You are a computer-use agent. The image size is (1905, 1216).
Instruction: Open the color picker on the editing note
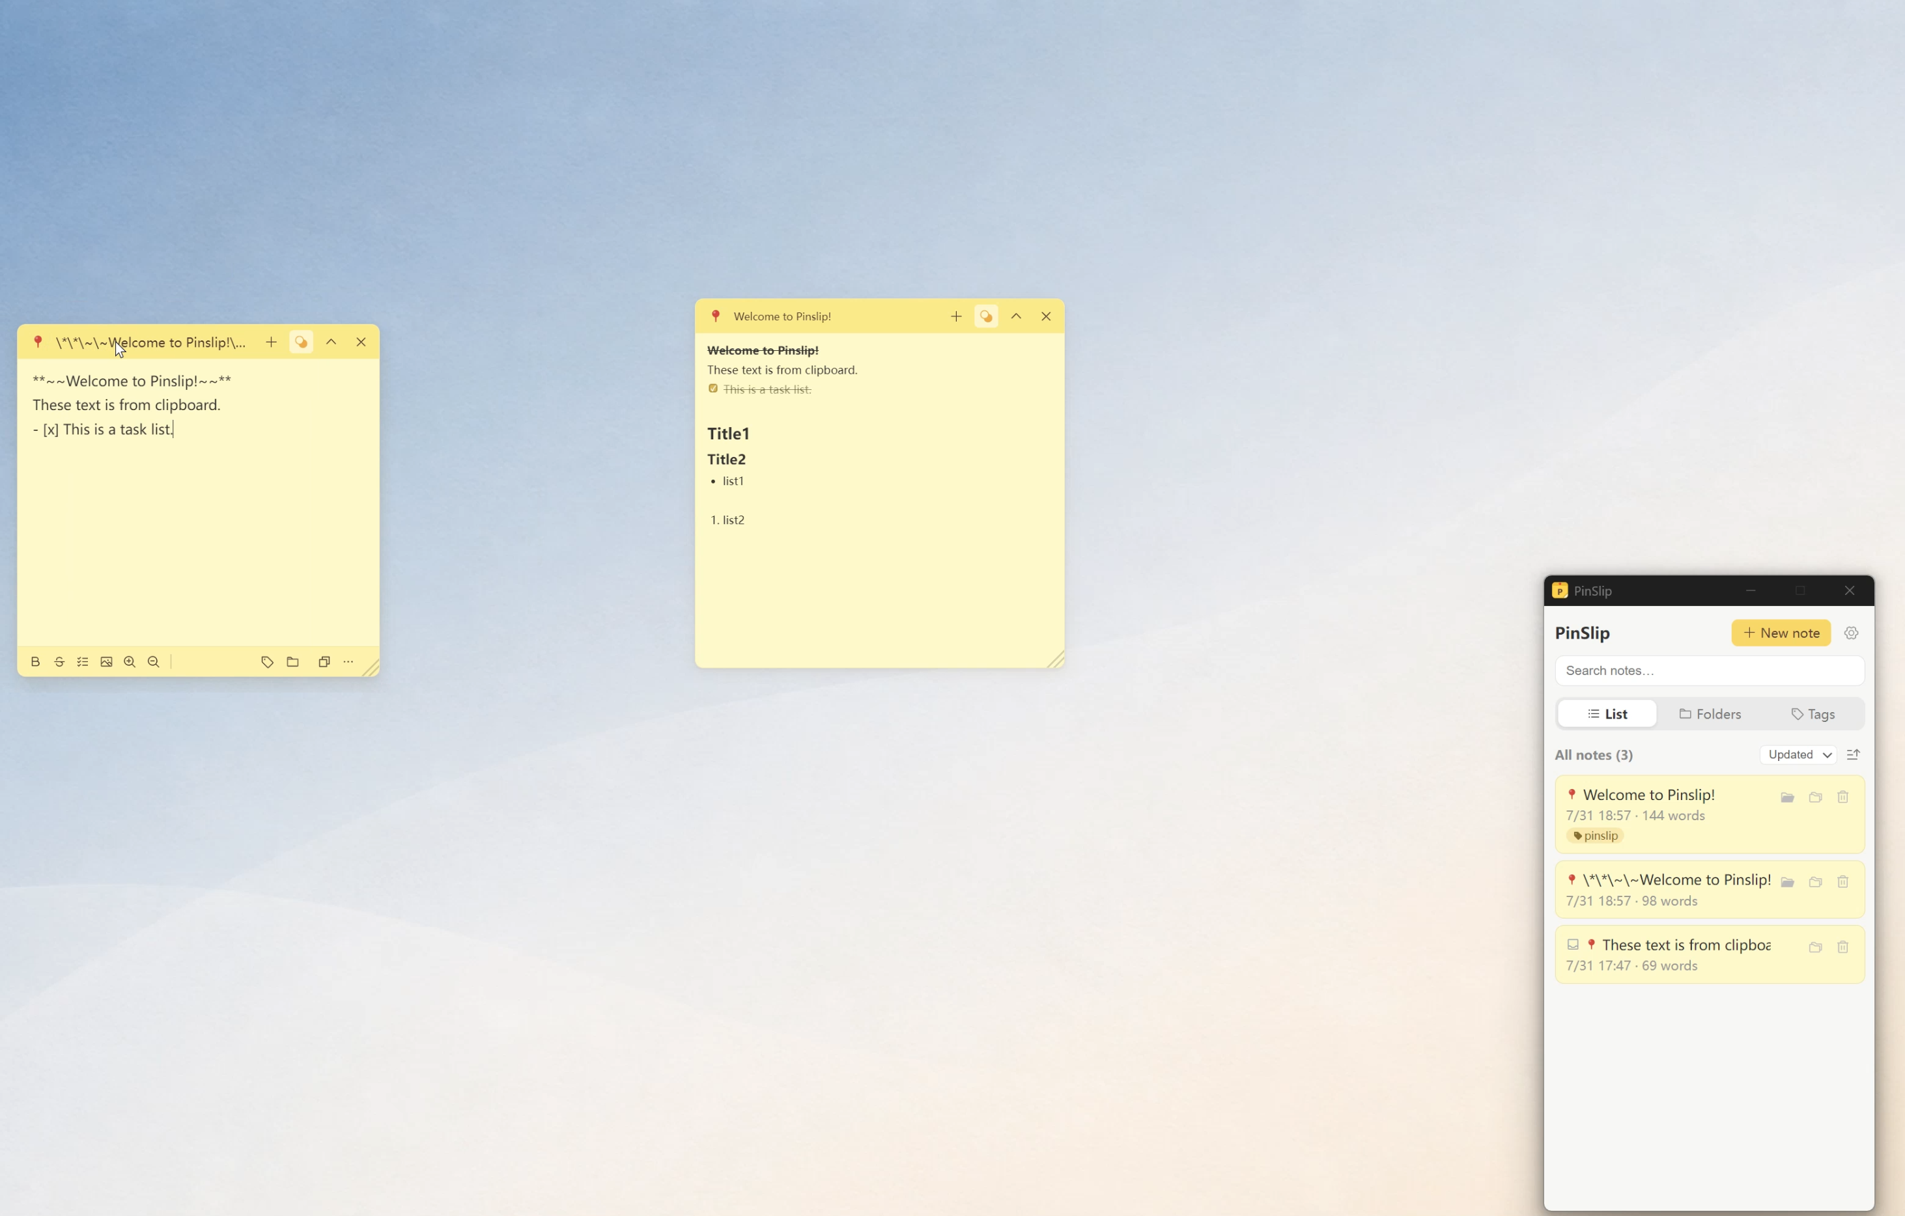pos(302,342)
